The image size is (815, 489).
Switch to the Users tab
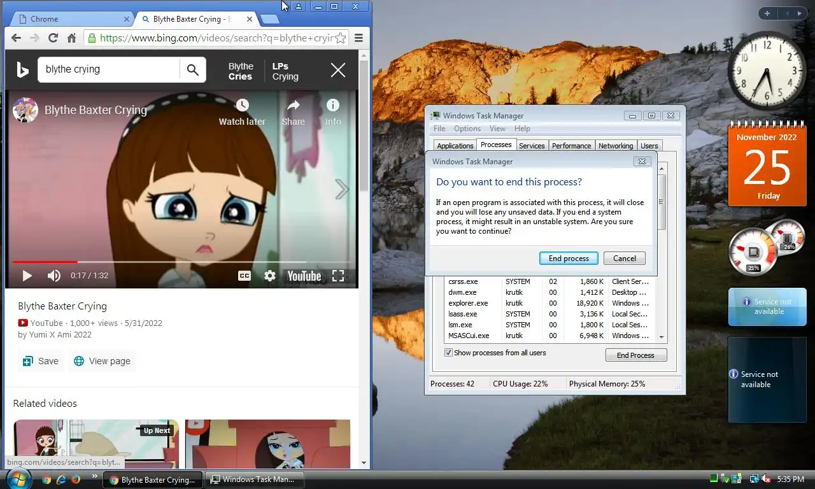point(649,146)
